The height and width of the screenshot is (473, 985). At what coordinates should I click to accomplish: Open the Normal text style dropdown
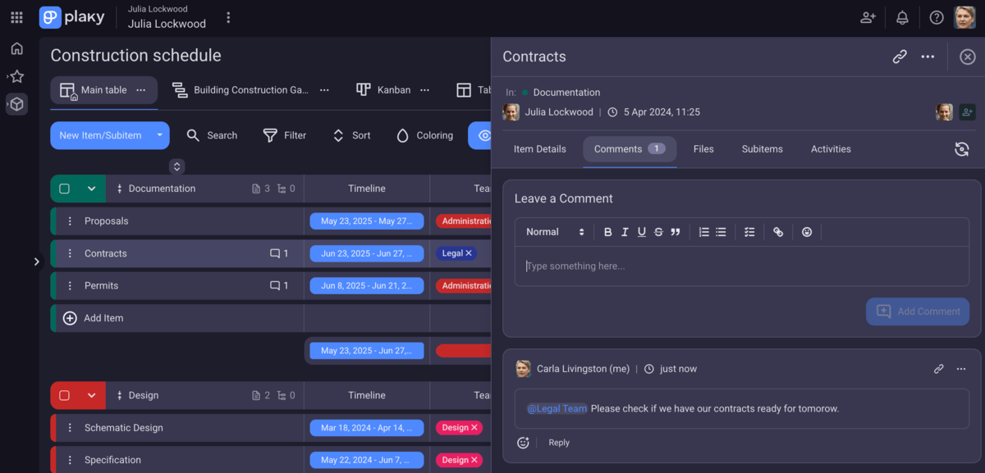[555, 232]
